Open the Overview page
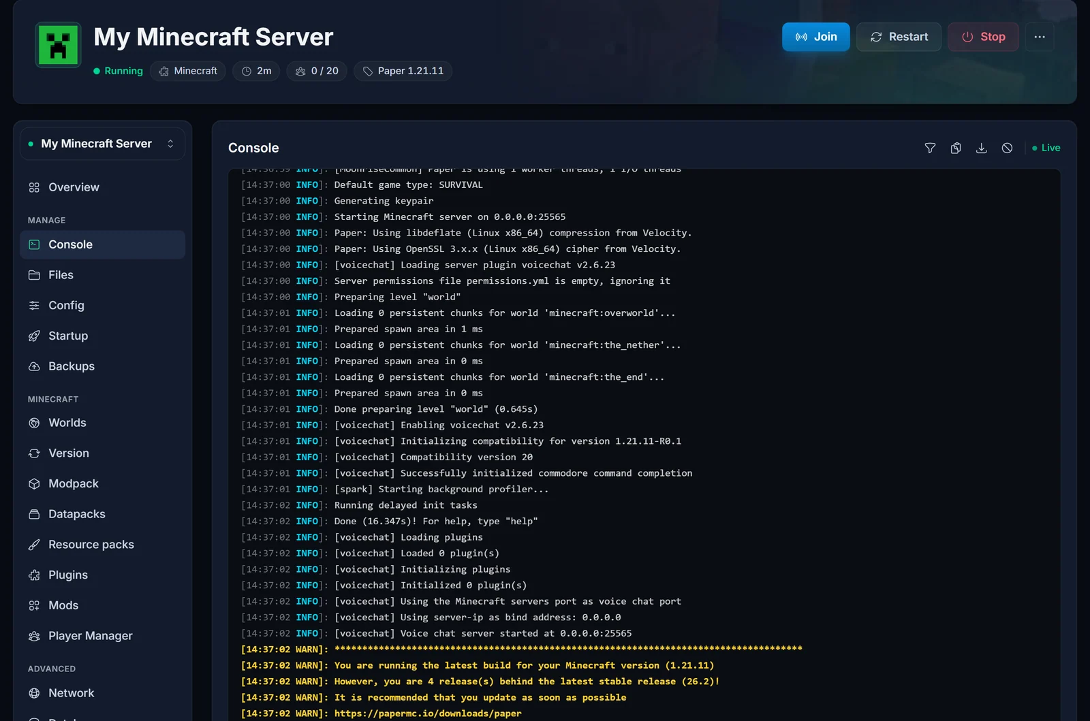 click(x=102, y=187)
